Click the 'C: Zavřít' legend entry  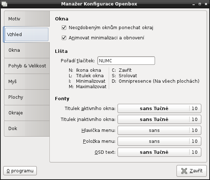click(122, 70)
